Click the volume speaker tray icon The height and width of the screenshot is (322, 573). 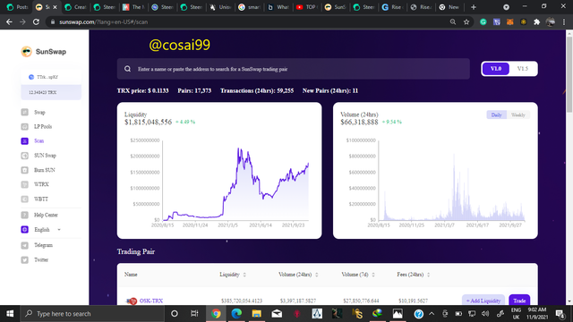click(x=485, y=314)
